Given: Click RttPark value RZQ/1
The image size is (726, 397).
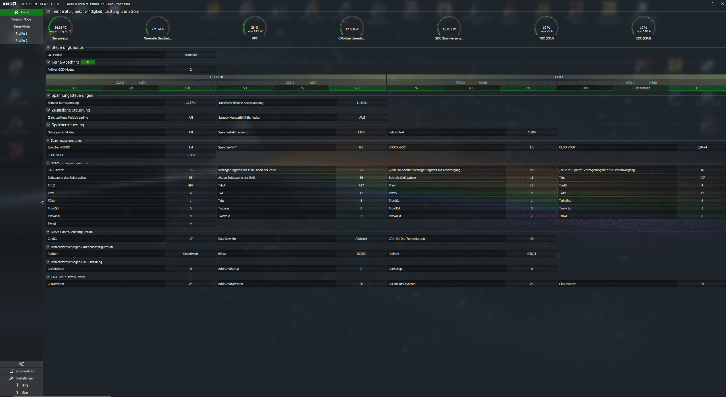Looking at the screenshot, I should pos(532,254).
